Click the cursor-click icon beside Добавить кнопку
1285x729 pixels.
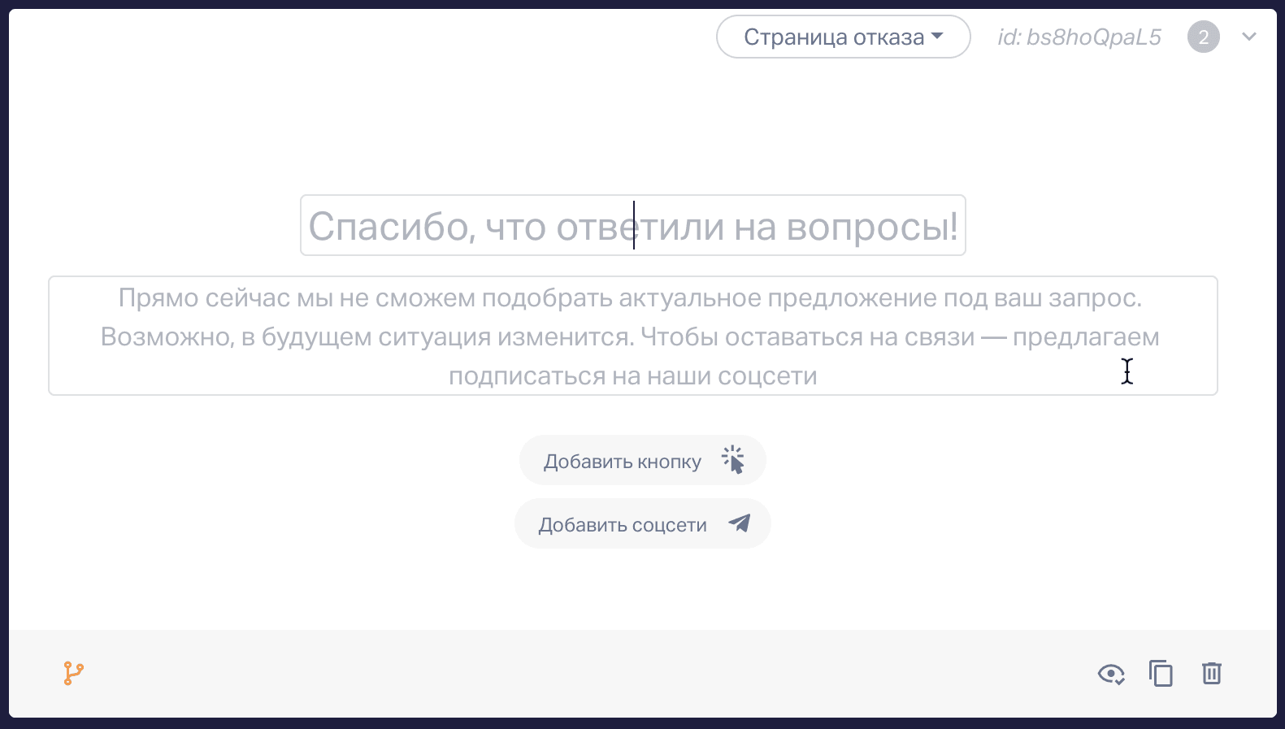coord(733,460)
